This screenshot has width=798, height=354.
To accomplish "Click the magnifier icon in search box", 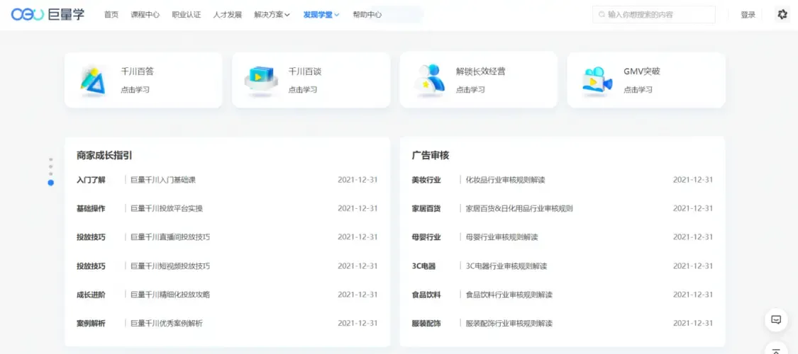I will (x=602, y=15).
